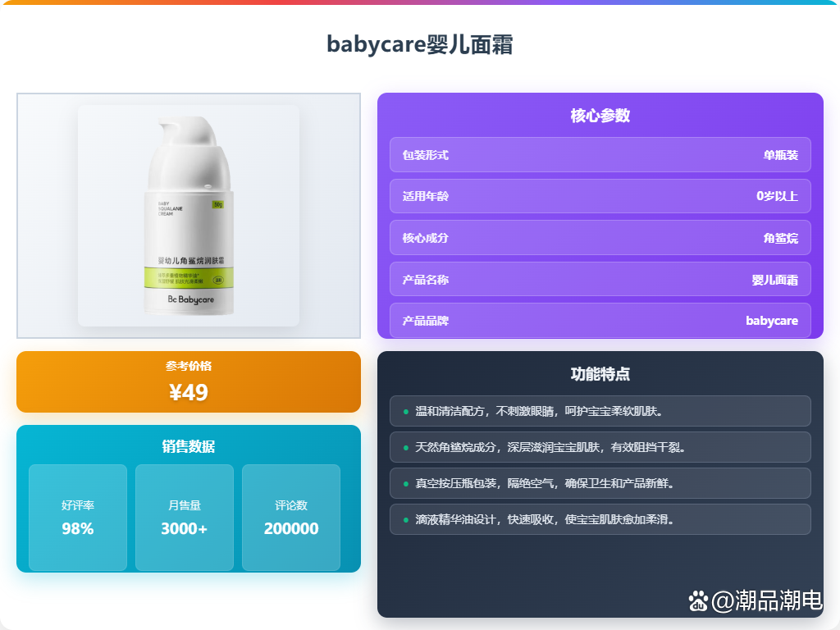This screenshot has width=840, height=630.
Task: Select the 产品品牌 babycare row
Action: tap(600, 321)
